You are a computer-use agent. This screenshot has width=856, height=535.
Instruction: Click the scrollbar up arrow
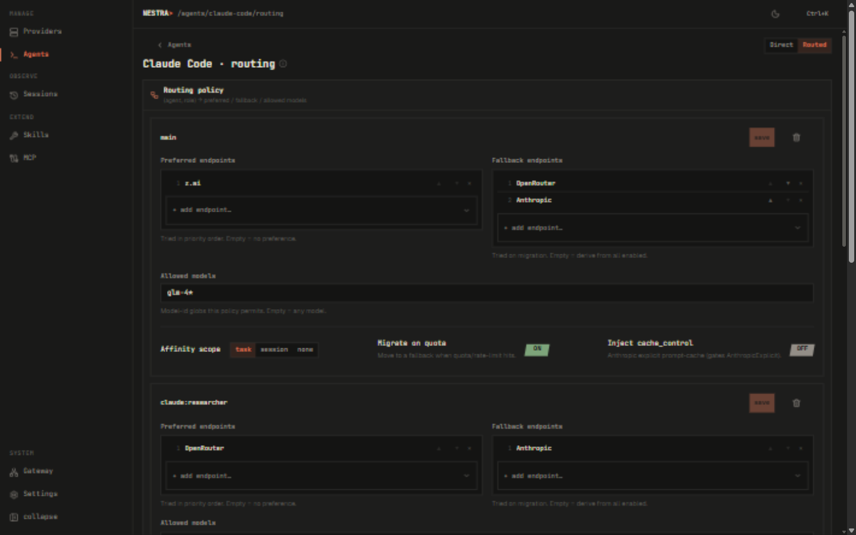(851, 4)
